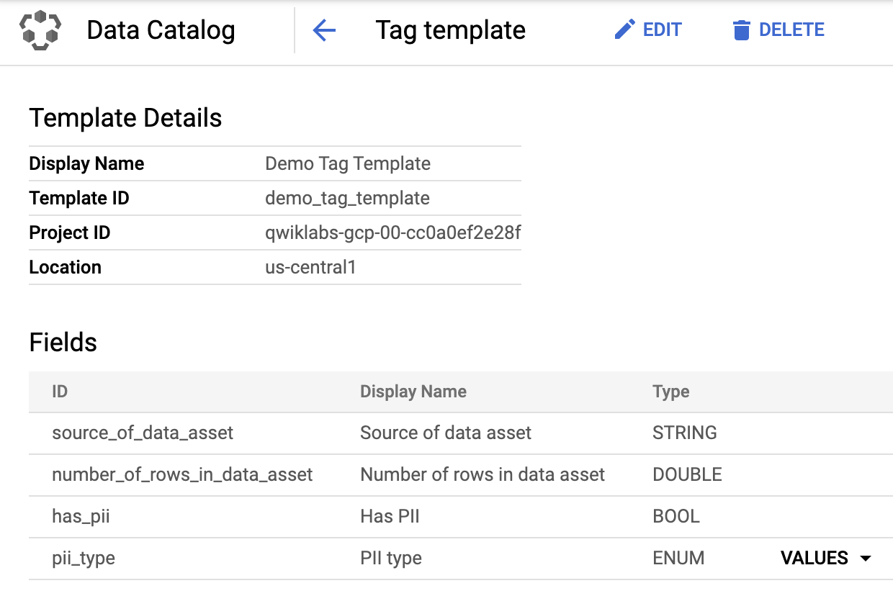Click 'Number of rows in data asset' cell
Image resolution: width=893 pixels, height=596 pixels.
pos(483,474)
